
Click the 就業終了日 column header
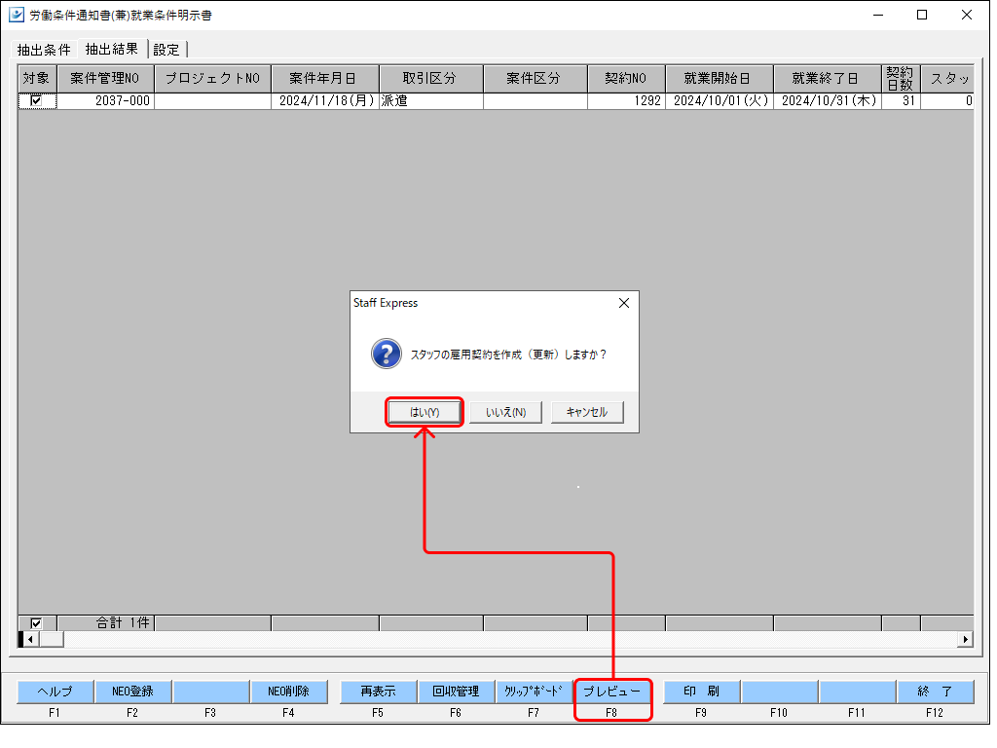(x=828, y=78)
